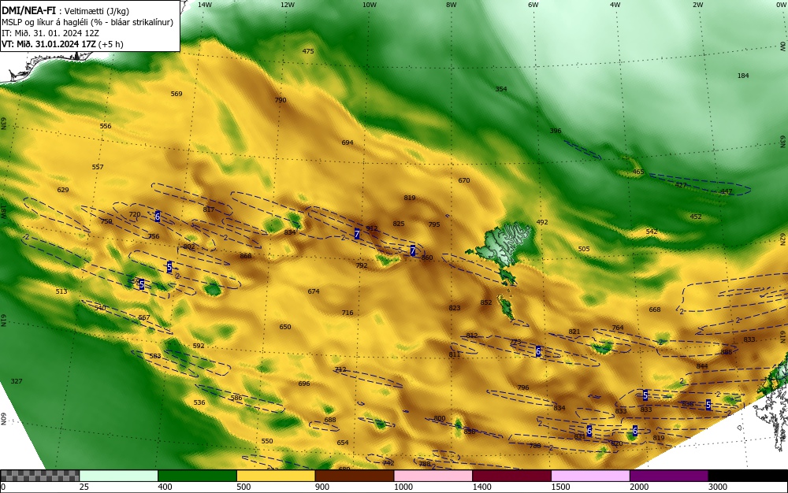The image size is (788, 493).
Task: Pick the purple 2000–3000 legend swatch
Action: [x=669, y=476]
